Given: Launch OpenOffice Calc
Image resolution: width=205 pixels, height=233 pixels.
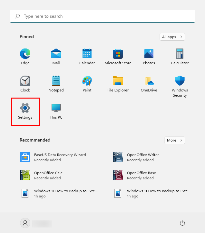Looking at the screenshot, I should click(41, 175).
